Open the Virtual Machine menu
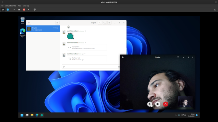This screenshot has height=122, width=218. pos(11,6)
